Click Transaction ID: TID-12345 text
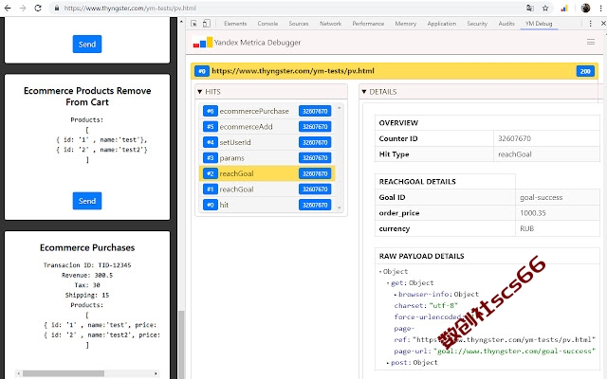 [87, 265]
